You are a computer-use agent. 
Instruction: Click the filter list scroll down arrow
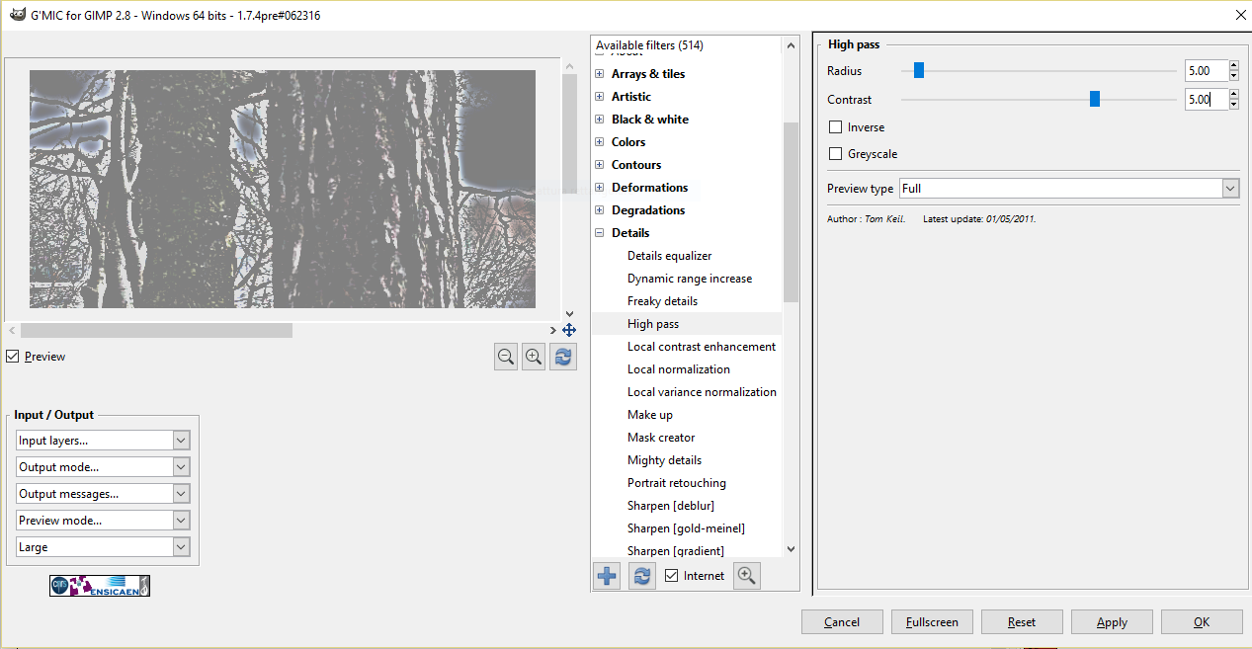point(790,549)
